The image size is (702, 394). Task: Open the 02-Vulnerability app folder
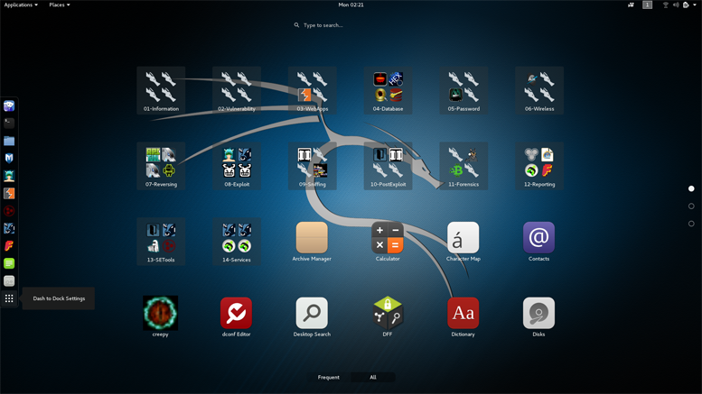click(x=237, y=91)
